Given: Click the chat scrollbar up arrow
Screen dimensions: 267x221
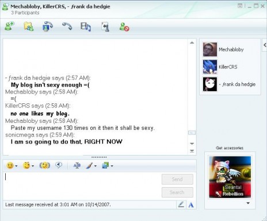Looking at the screenshot, I should pos(192,42).
